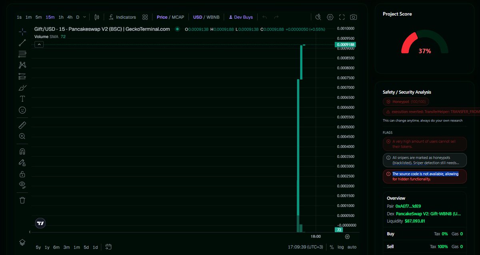Set range to 5d
480x255 pixels.
pyautogui.click(x=86, y=247)
